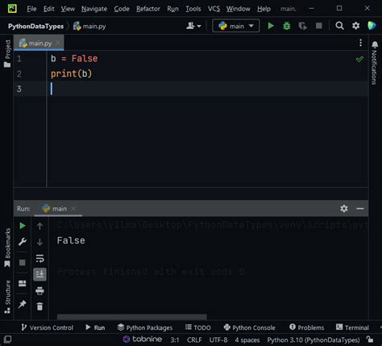Click the main.py breadcrumb
The width and height of the screenshot is (382, 346).
point(89,26)
